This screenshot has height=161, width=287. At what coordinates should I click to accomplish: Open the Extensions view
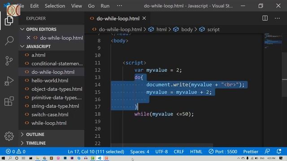[x=9, y=101]
